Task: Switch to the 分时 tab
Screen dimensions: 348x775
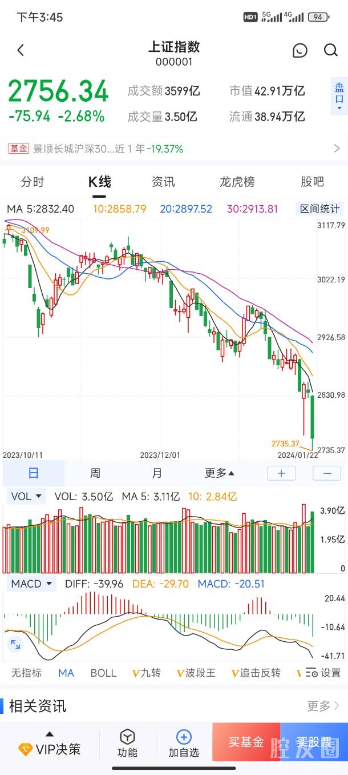Action: click(33, 182)
